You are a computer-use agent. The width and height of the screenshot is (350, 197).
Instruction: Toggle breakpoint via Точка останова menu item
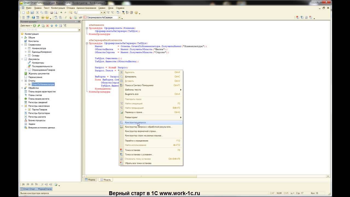(133, 150)
